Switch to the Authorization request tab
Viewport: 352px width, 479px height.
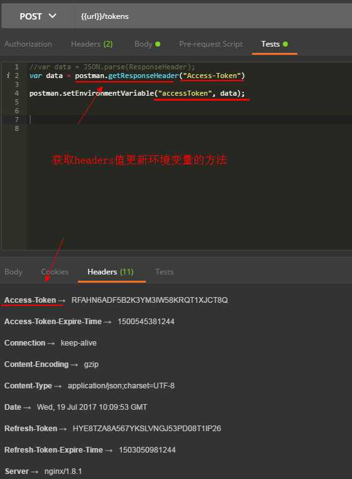(28, 44)
